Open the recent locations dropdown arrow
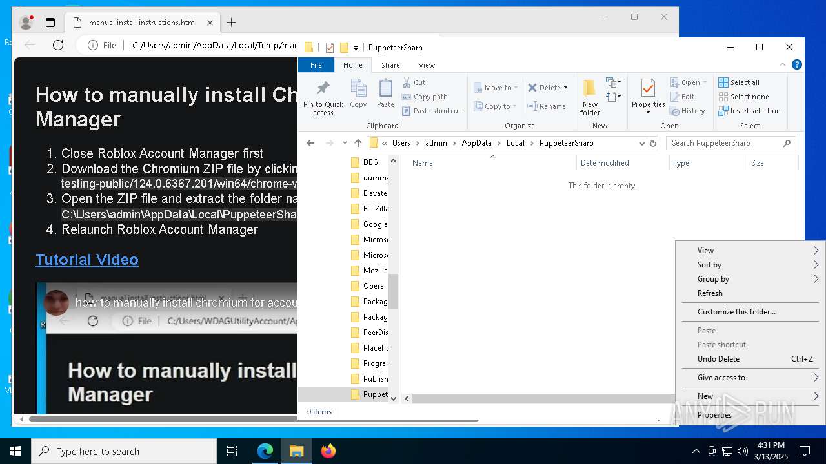Screen dimensions: 826x464 pyautogui.click(x=345, y=143)
